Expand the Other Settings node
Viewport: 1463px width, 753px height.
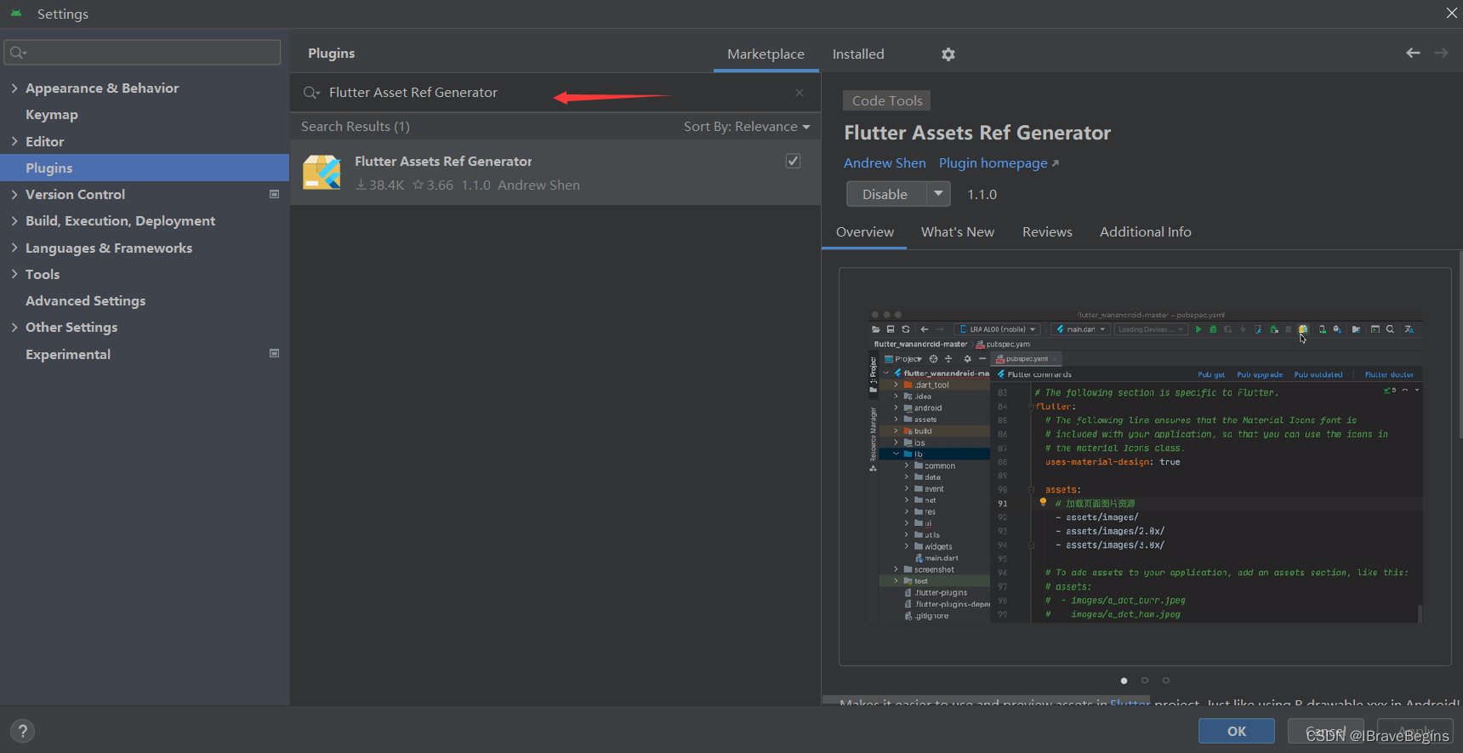(x=14, y=327)
